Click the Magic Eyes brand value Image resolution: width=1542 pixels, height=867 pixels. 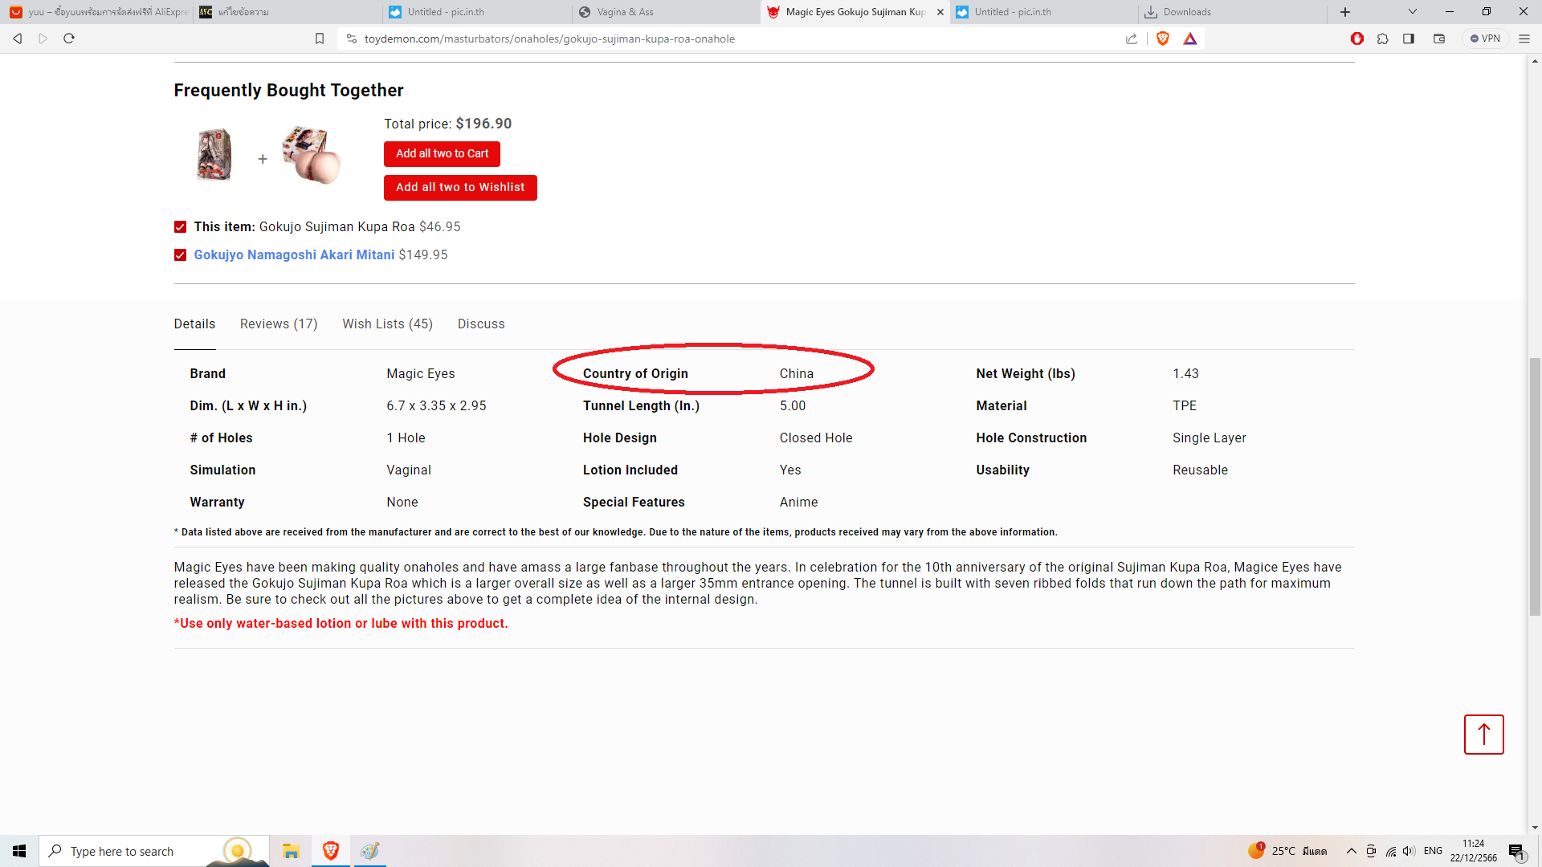(421, 373)
